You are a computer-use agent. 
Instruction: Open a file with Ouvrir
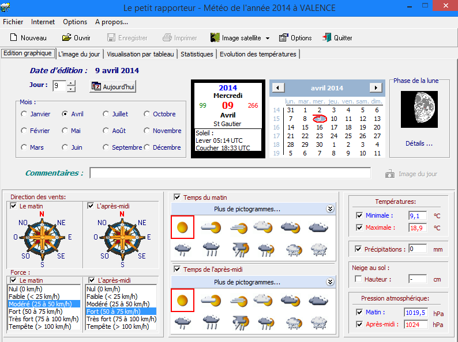76,38
